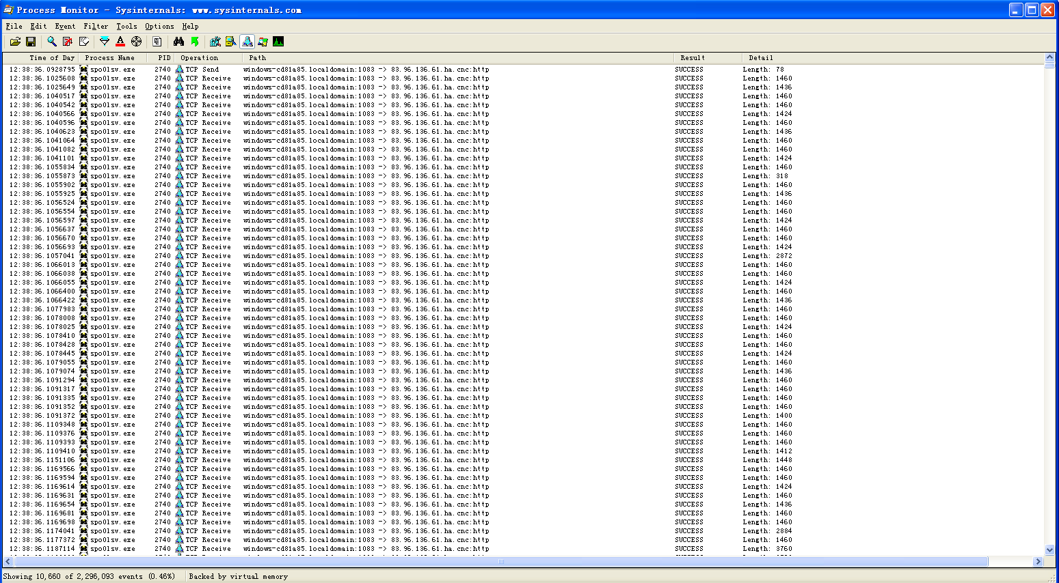The image size is (1059, 583).
Task: Select the detail cell Length: 318
Action: point(766,176)
